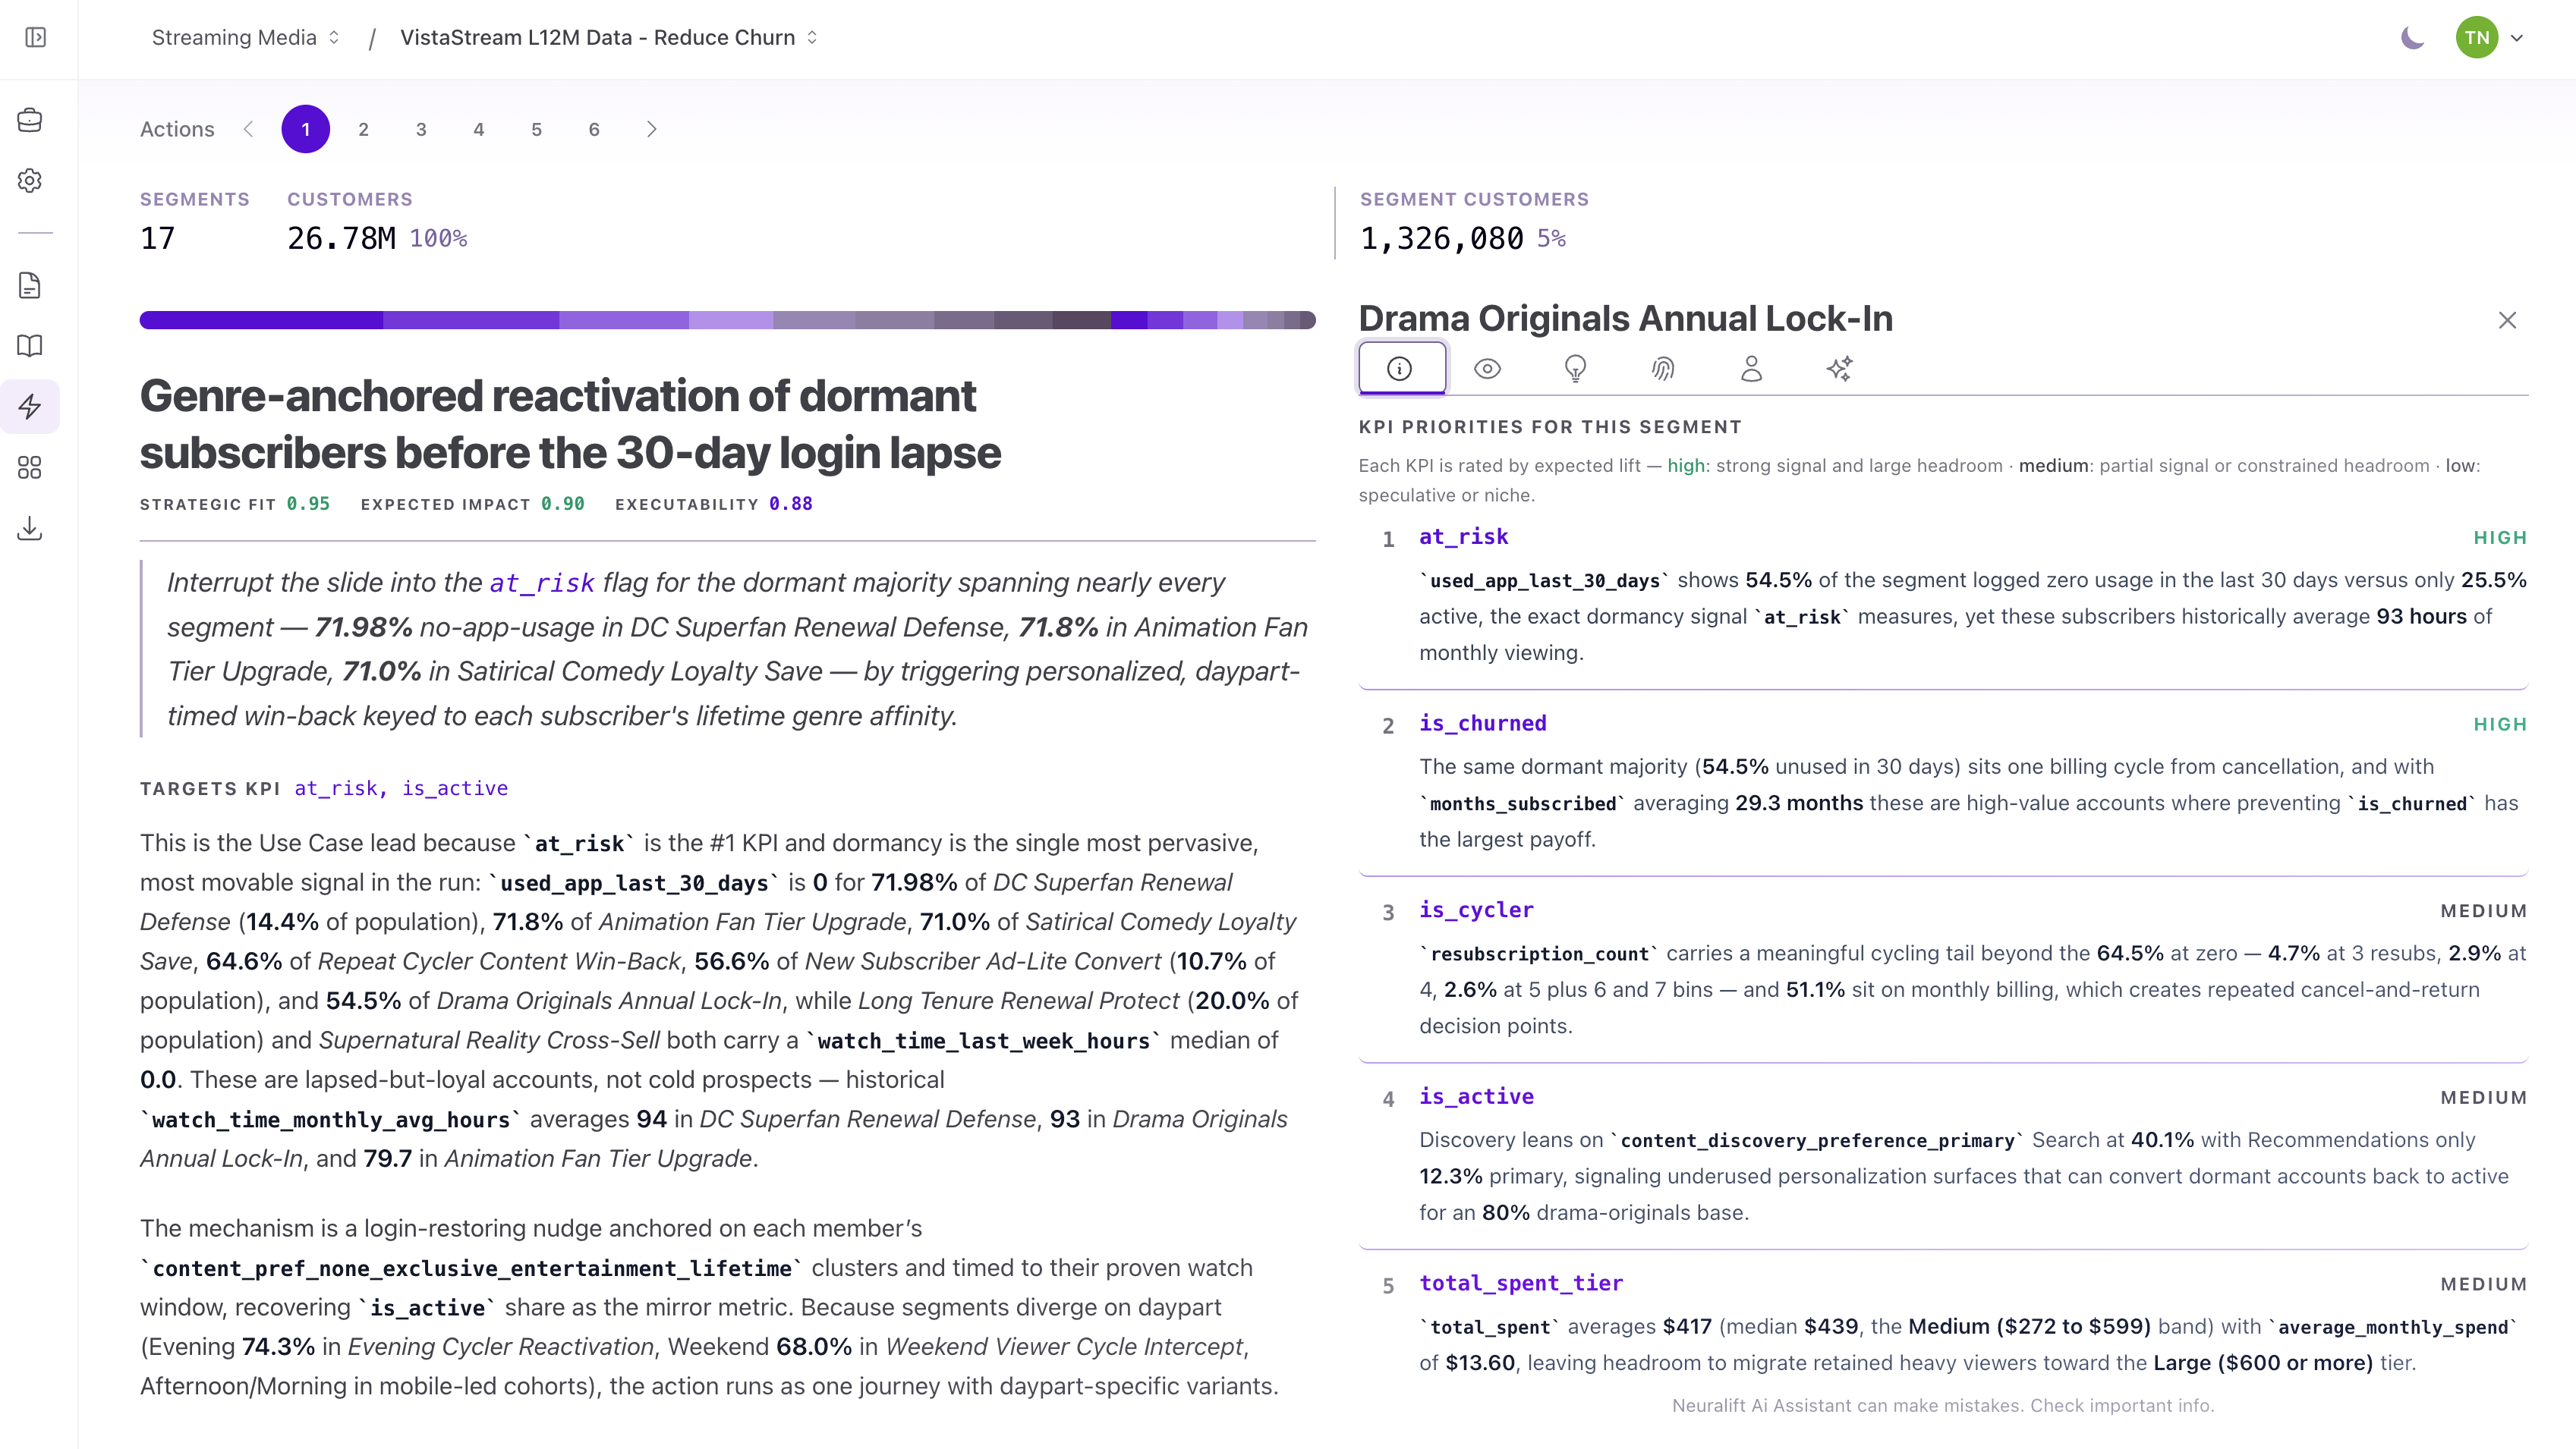Close the Drama Originals Annual Lock-In panel
This screenshot has height=1449, width=2576.
tap(2507, 320)
